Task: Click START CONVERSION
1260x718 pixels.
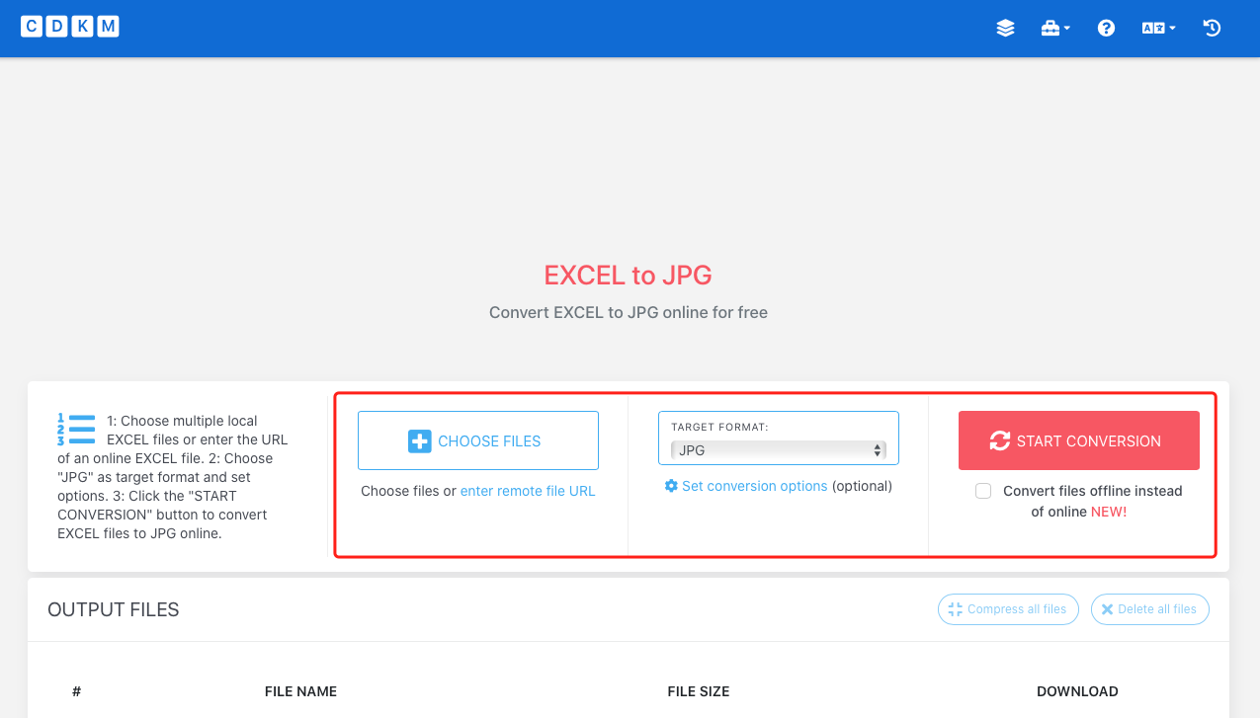Action: coord(1078,440)
